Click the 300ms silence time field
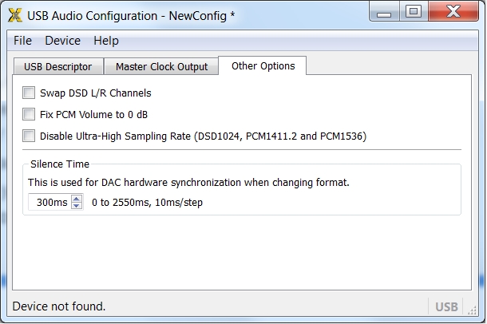Screen dimensions: 487x324 pos(50,203)
